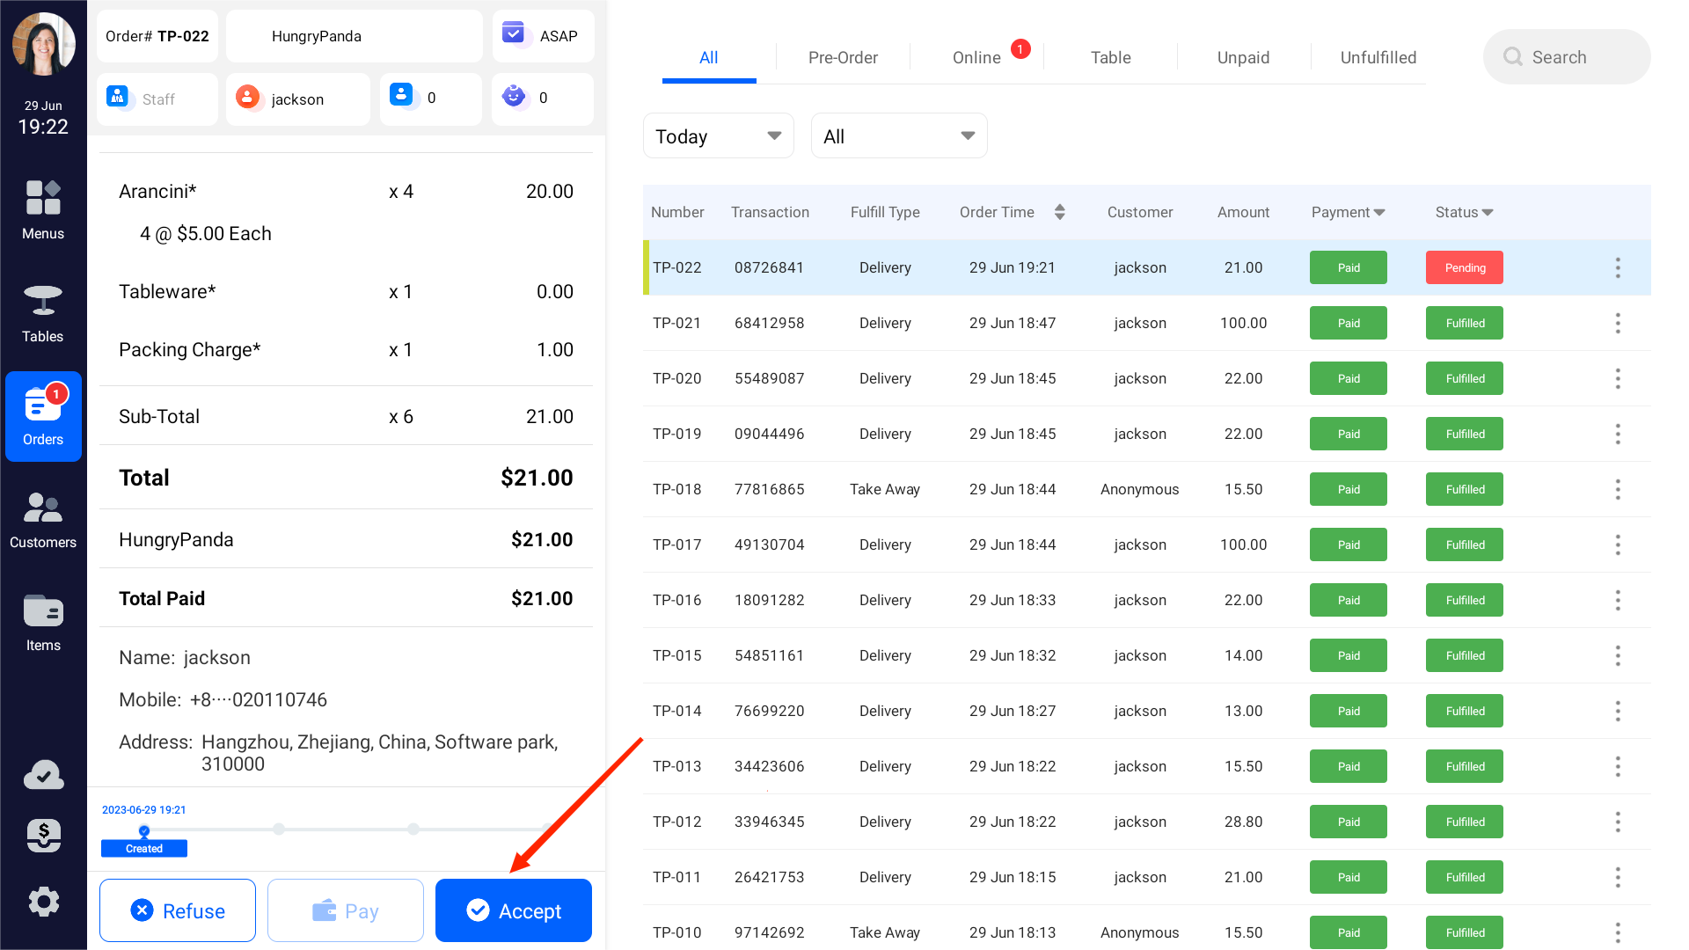
Task: Click the Amount column header
Action: [1243, 212]
